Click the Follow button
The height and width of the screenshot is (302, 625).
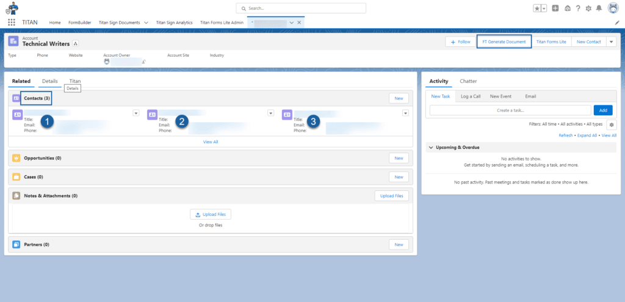(460, 41)
